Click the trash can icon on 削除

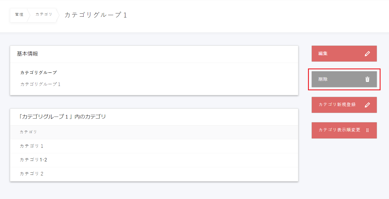pos(367,79)
